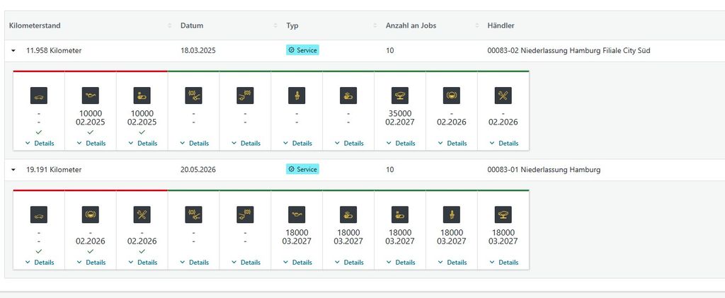The width and height of the screenshot is (725, 298).
Task: Click the Anzahl an Jobs column header
Action: (411, 26)
